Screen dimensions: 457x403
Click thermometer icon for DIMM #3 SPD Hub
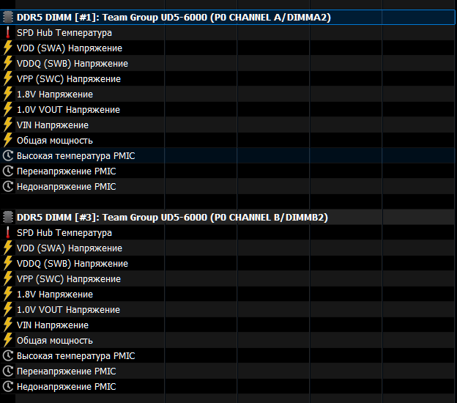8,233
